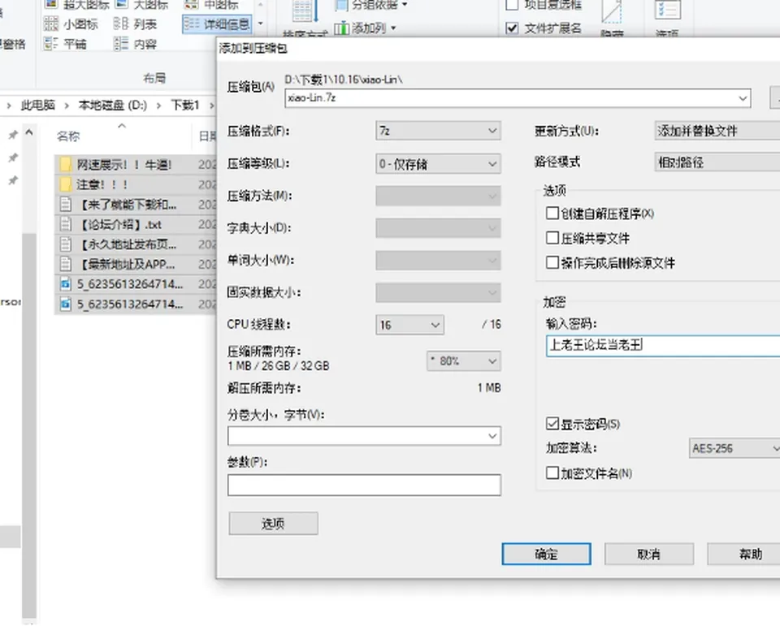780x626 pixels.
Task: Open the 压缩格式 7z dropdown
Action: point(438,131)
